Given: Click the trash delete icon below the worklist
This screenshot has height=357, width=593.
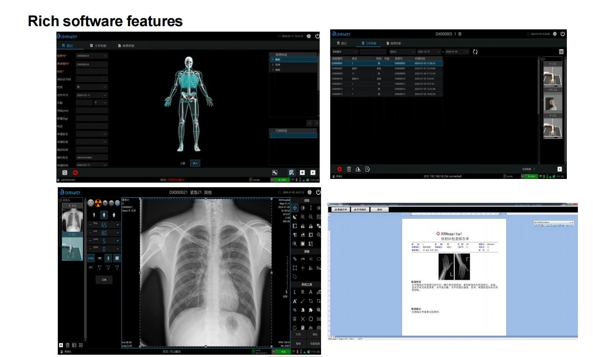Looking at the screenshot, I should [349, 169].
